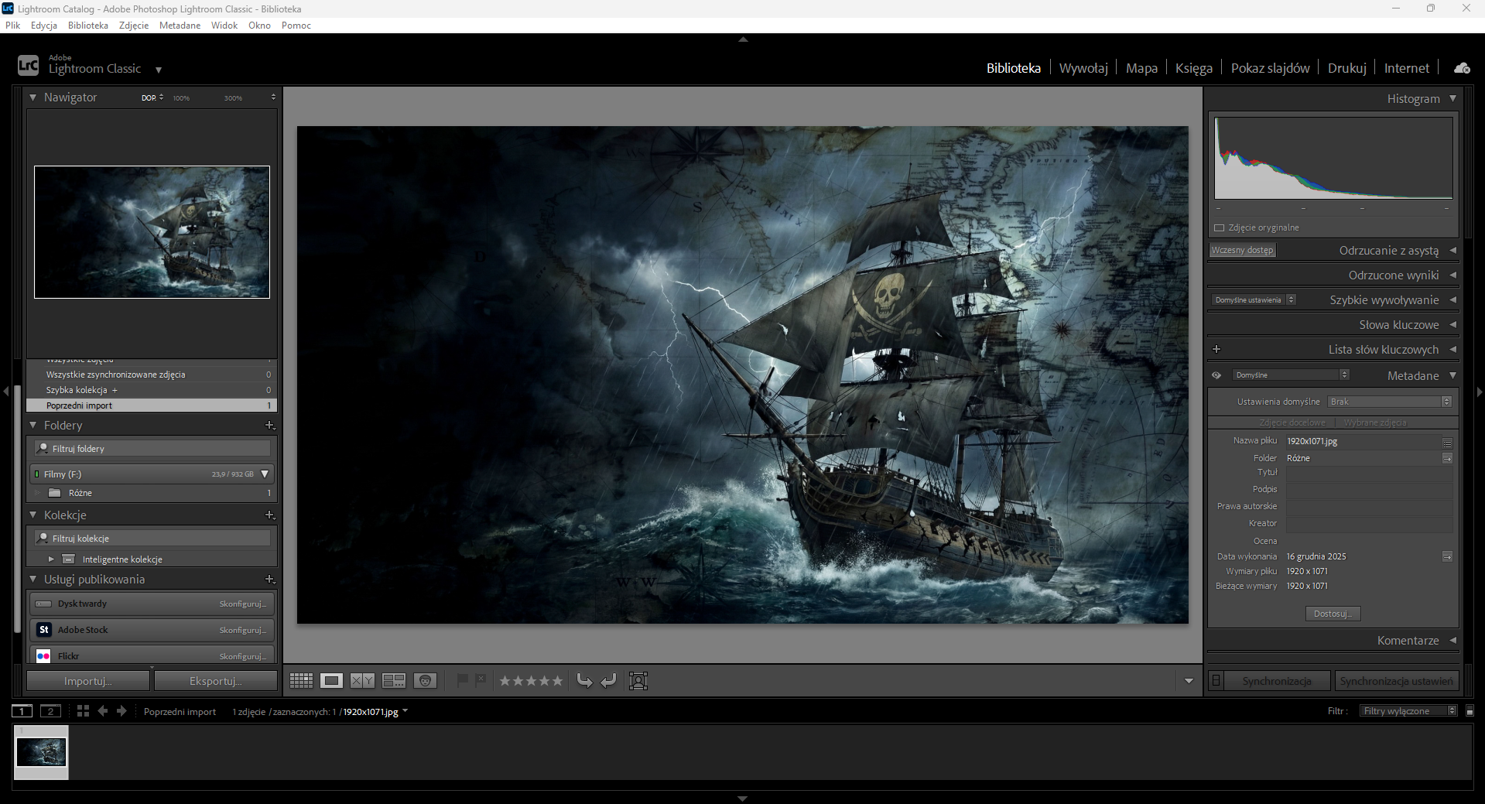
Task: Open Domyślne ustawienia preset dropdown
Action: [1253, 300]
